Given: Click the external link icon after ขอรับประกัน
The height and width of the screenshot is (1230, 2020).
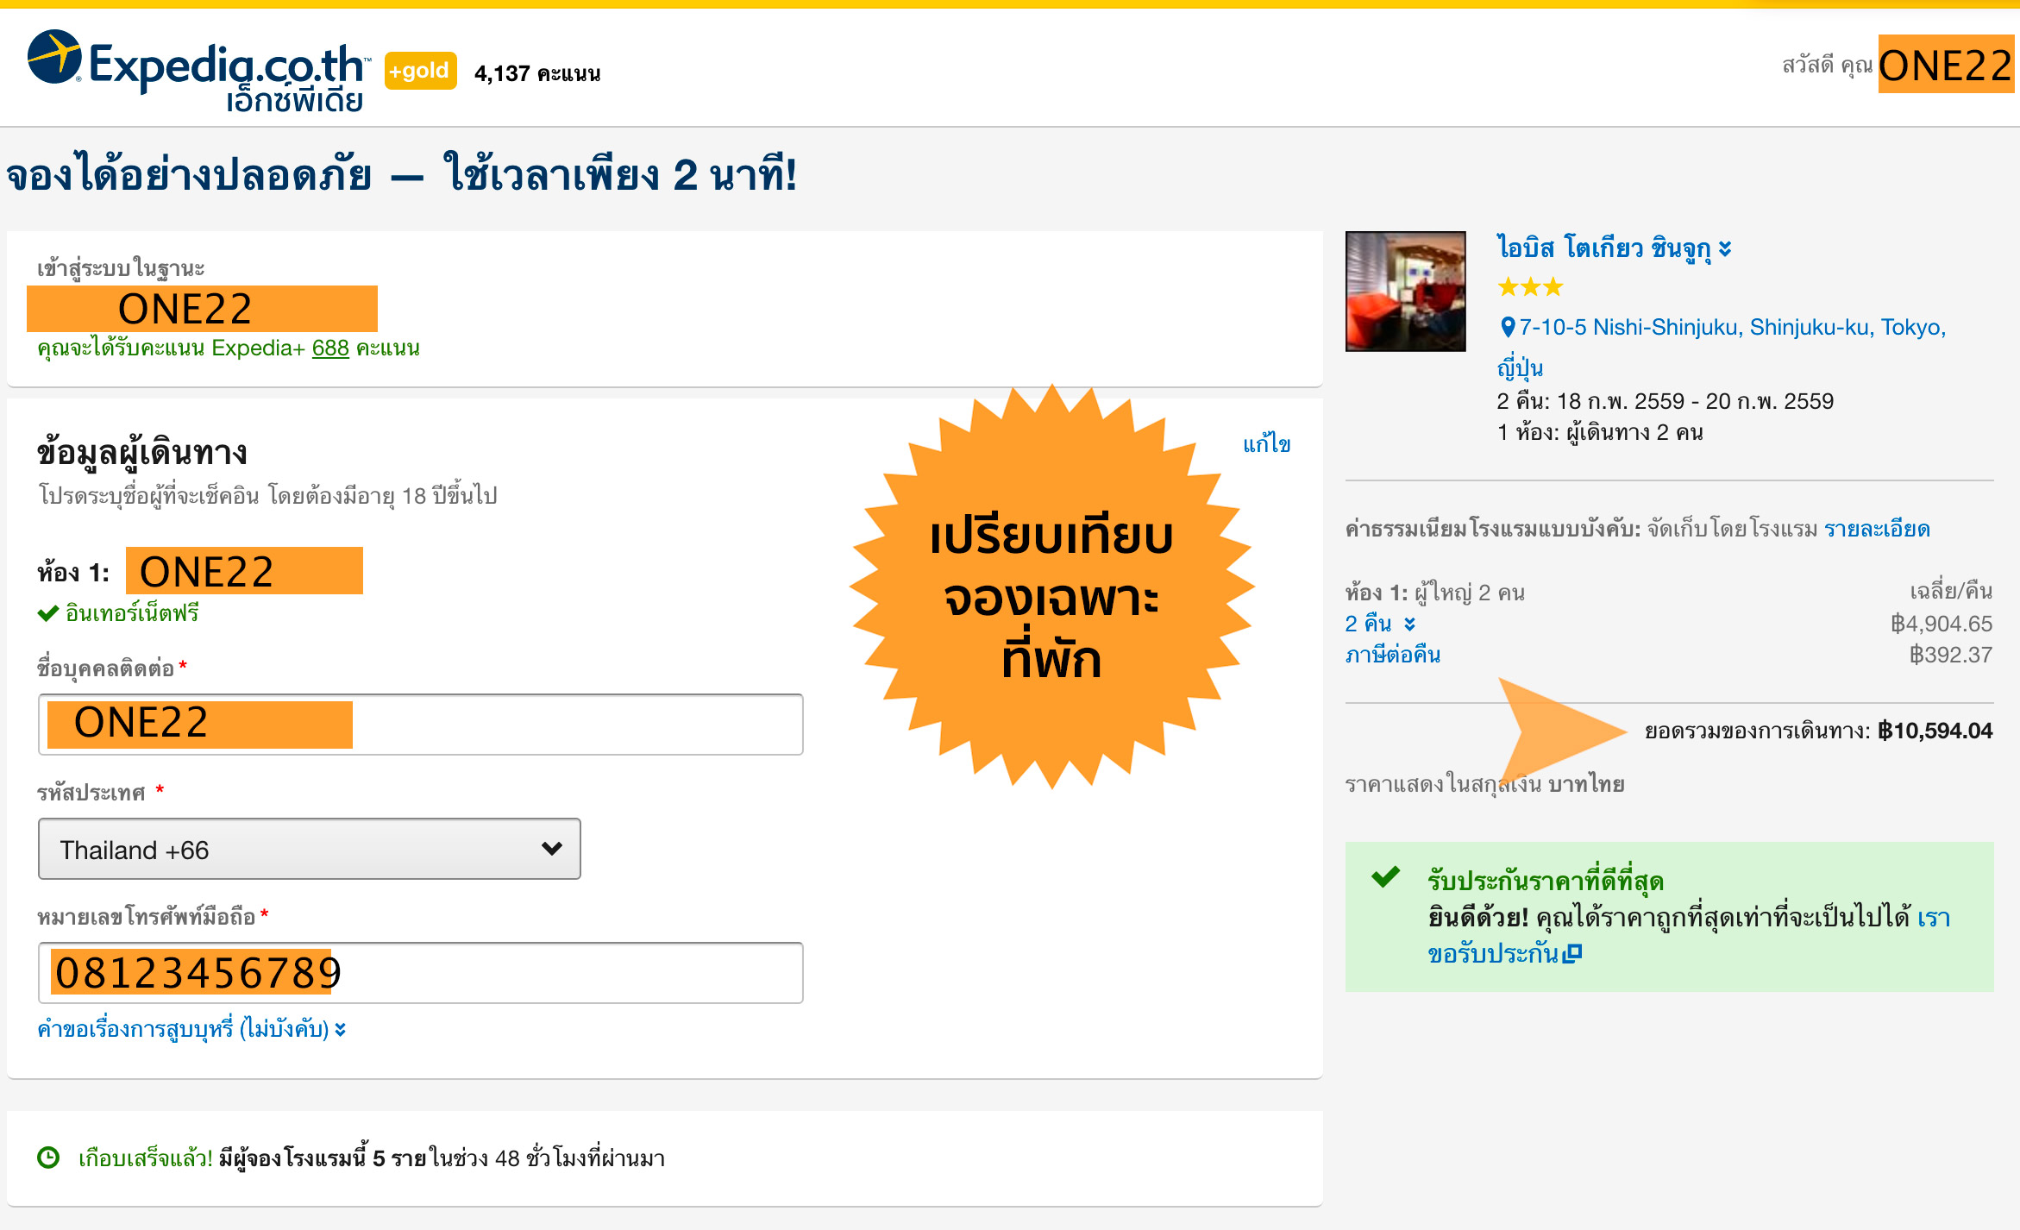Looking at the screenshot, I should click(1572, 954).
